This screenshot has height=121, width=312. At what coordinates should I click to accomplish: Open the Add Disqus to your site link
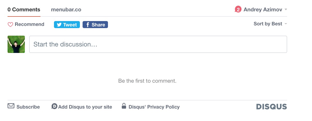point(85,107)
